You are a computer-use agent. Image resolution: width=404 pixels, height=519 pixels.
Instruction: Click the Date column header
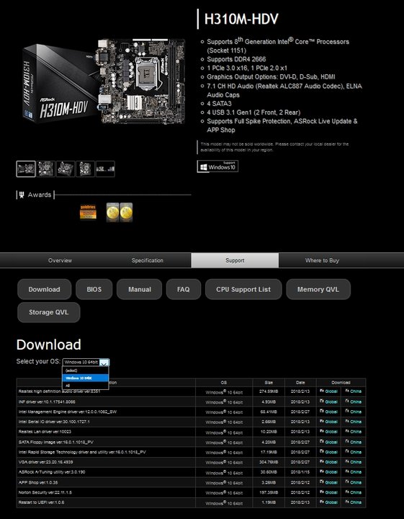coord(300,382)
